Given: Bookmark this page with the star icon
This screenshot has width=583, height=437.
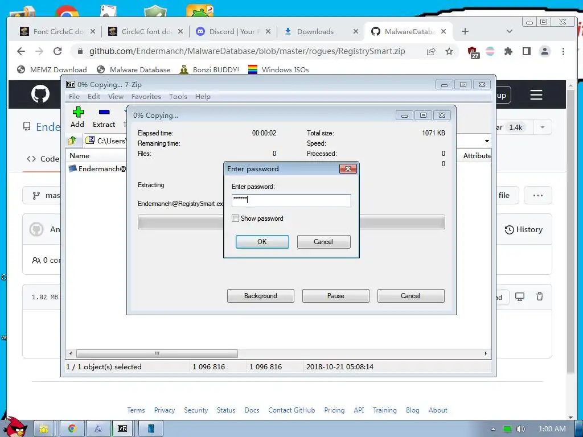Looking at the screenshot, I should click(449, 51).
